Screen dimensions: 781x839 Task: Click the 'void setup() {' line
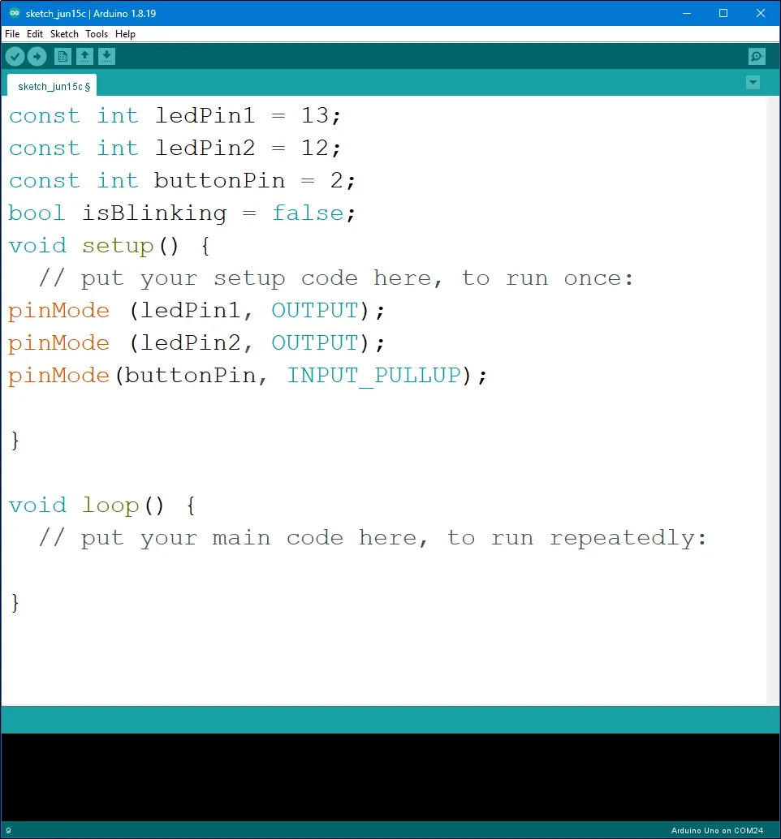click(x=110, y=246)
